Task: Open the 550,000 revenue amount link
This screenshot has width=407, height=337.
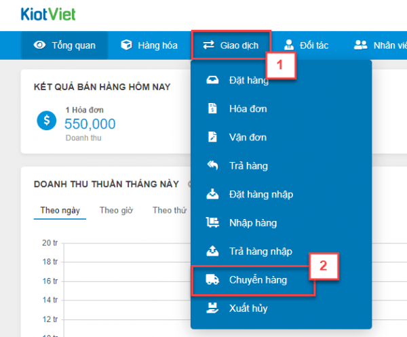Action: (x=90, y=123)
